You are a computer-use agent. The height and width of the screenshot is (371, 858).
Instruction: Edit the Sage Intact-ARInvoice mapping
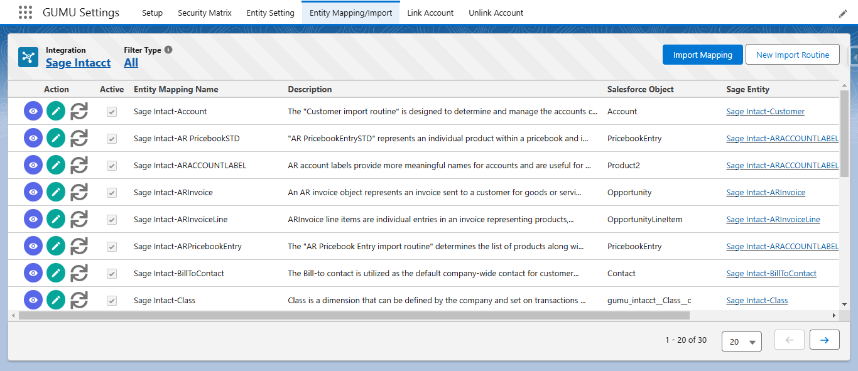click(56, 192)
